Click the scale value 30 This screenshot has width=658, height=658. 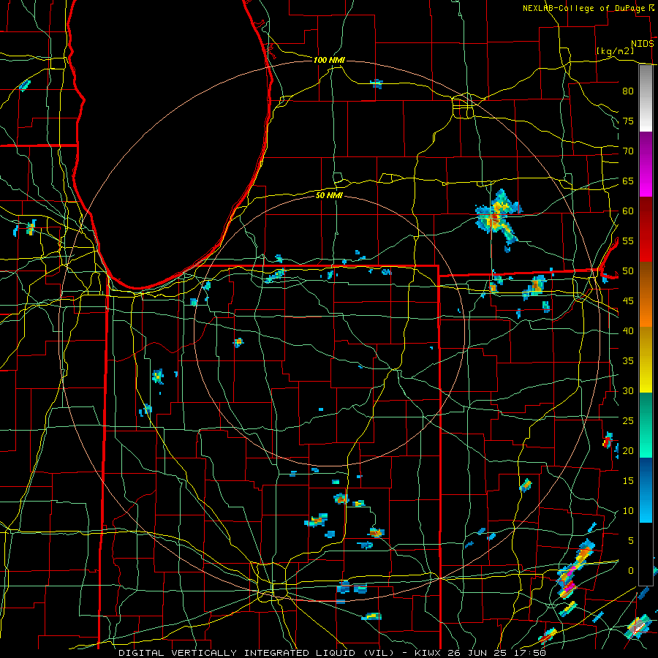point(628,391)
